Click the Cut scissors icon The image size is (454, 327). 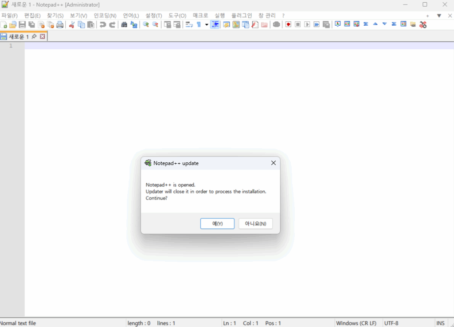(71, 24)
